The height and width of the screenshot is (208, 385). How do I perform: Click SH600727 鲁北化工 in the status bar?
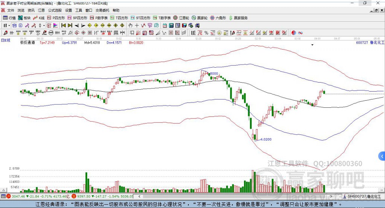pyautogui.click(x=362, y=196)
